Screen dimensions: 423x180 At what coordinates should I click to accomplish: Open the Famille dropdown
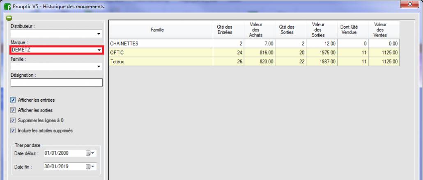(99, 66)
